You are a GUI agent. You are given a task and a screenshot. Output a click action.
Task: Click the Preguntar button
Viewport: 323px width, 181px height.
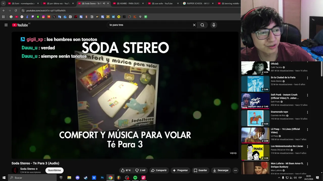point(180,170)
